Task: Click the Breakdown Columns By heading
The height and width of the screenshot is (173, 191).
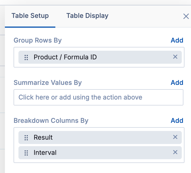Action: (x=51, y=121)
